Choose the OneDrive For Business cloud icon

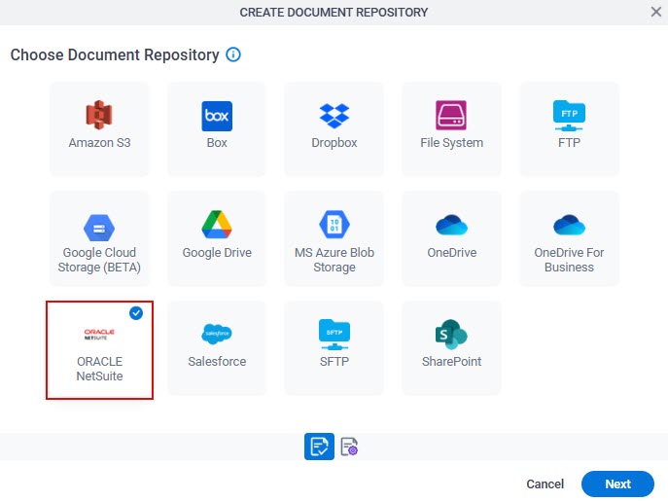click(569, 225)
